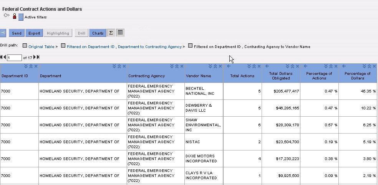Open the Active filters info icon
This screenshot has width=378, height=185.
coord(21,17)
